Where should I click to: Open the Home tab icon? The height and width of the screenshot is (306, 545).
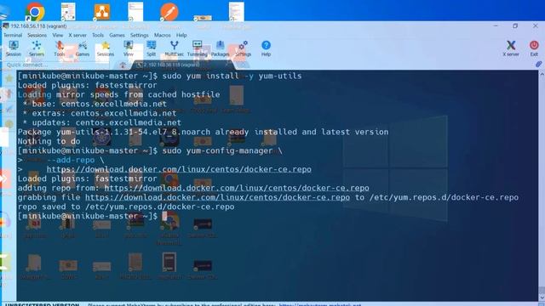point(123,65)
